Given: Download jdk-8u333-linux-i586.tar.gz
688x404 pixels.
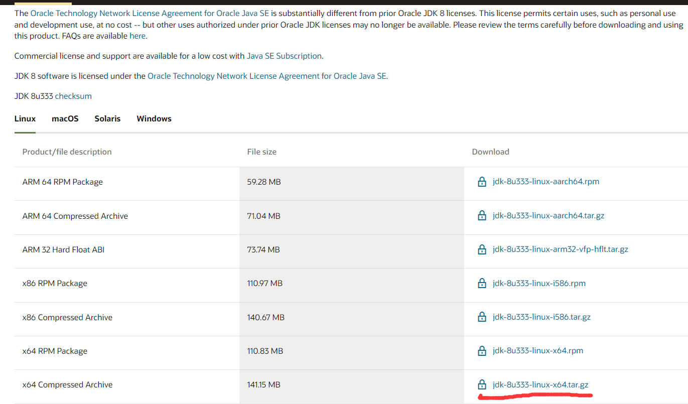Looking at the screenshot, I should point(541,317).
